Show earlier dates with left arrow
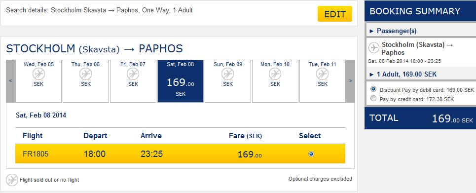The width and height of the screenshot is (476, 193). tap(10, 81)
